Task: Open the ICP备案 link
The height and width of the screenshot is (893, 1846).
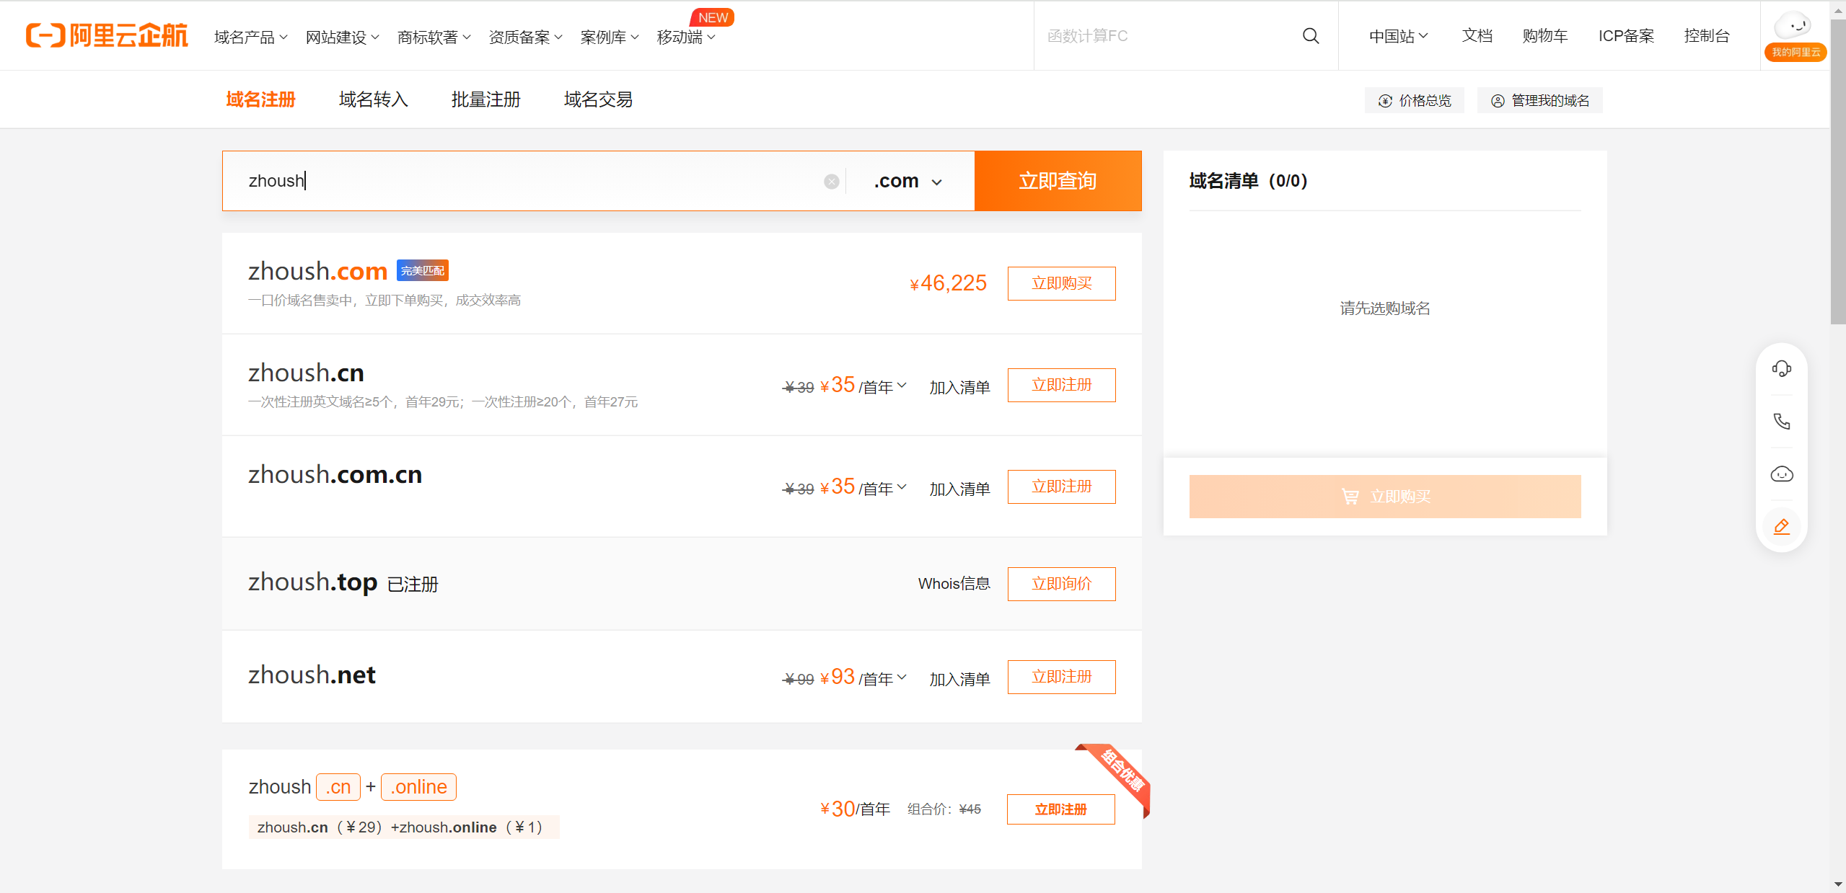Action: (x=1625, y=36)
